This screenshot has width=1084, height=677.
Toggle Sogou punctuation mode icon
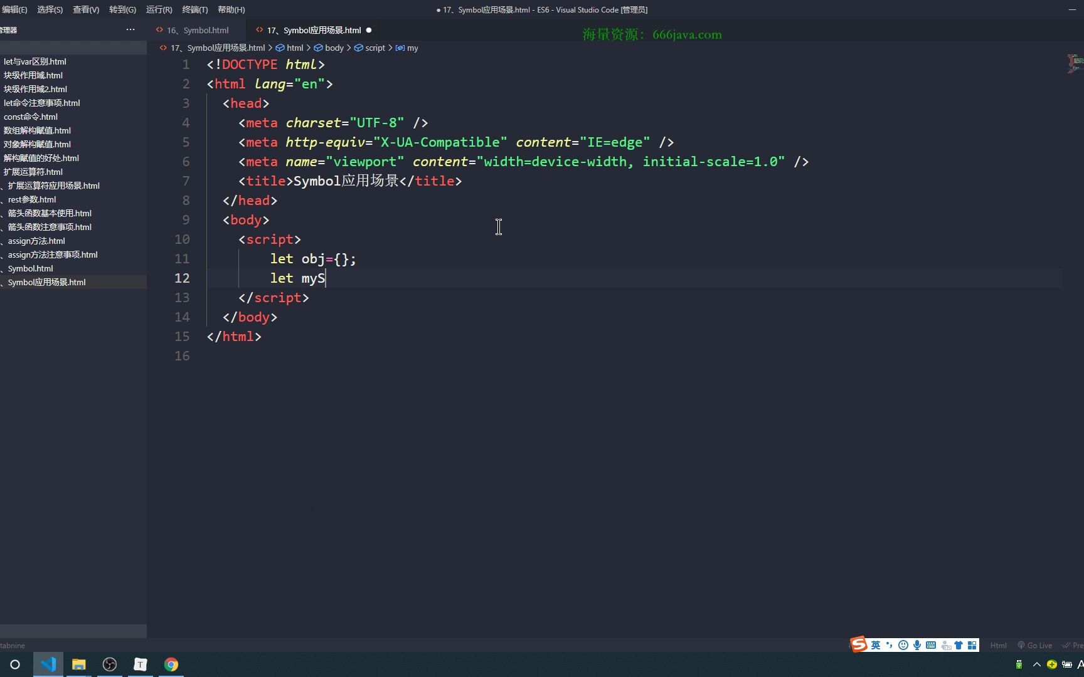point(889,645)
